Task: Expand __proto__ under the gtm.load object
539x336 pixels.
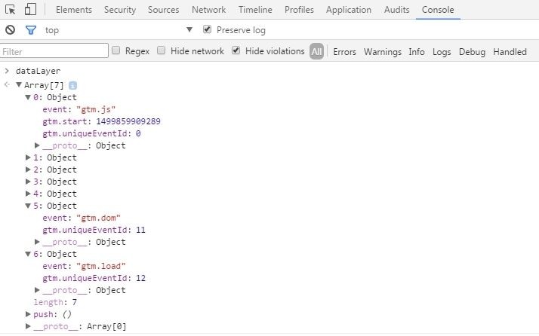Action: coord(37,290)
